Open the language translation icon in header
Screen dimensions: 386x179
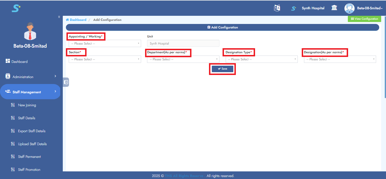click(x=277, y=8)
